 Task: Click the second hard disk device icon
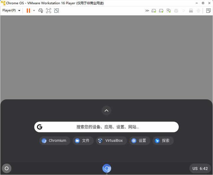(x=161, y=11)
